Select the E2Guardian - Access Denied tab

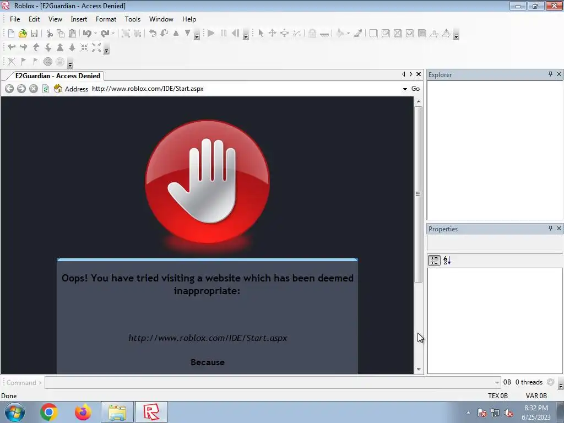(x=57, y=76)
